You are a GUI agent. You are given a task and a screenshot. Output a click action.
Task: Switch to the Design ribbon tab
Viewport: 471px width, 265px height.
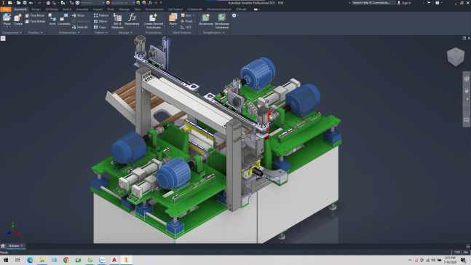click(x=36, y=9)
